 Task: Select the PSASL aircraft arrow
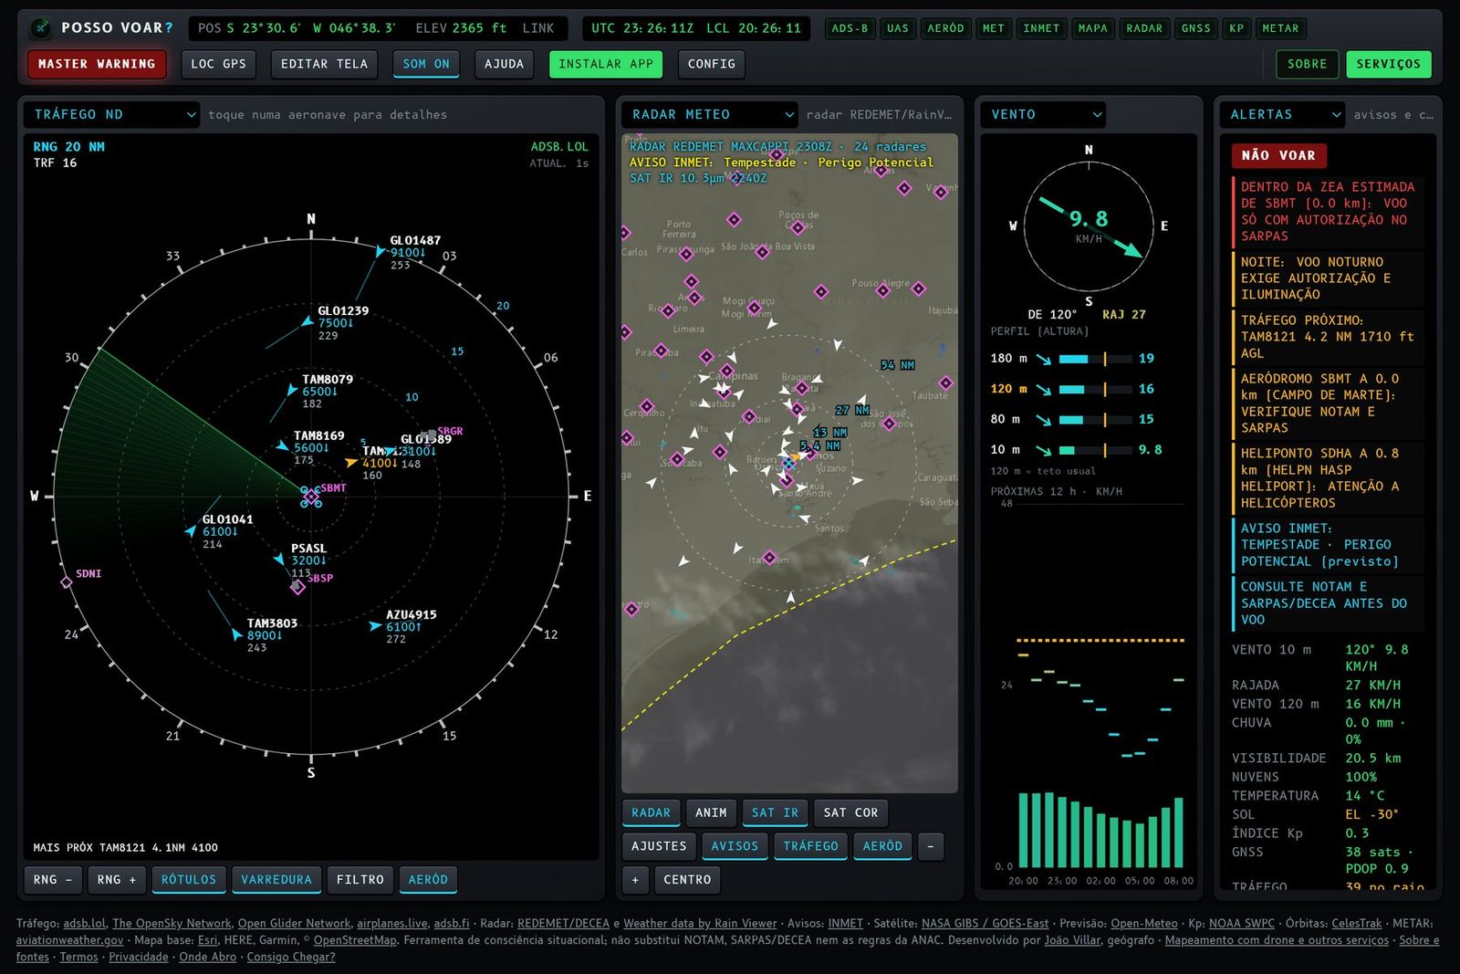tap(279, 559)
